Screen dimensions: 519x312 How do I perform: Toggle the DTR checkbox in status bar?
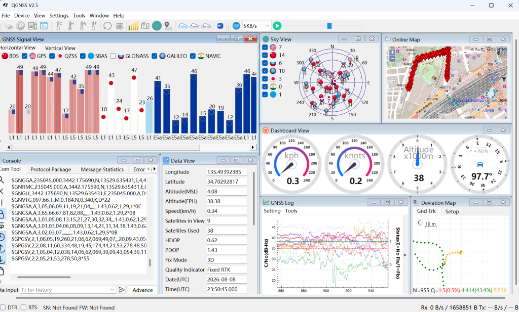tap(3, 307)
